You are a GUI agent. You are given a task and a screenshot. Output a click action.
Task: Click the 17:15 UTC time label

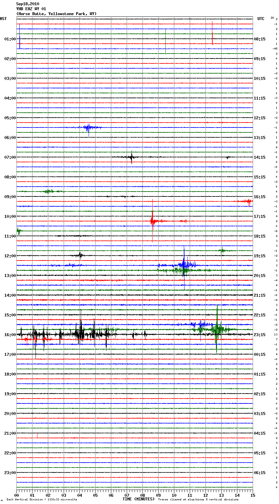(260, 217)
